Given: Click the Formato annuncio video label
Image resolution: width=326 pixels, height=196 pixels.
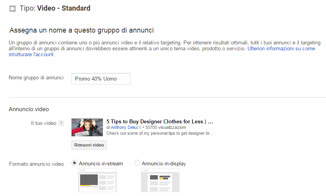Looking at the screenshot, I should 36,164.
